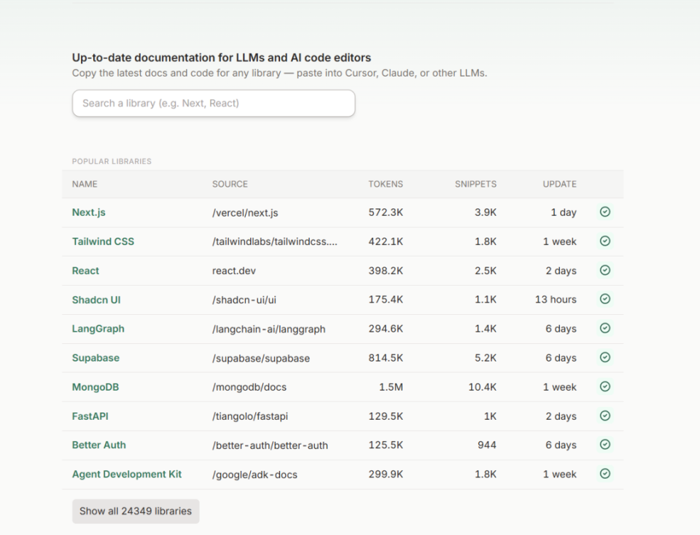Click the 2.5K snippets value
The height and width of the screenshot is (535, 700).
[x=486, y=271]
